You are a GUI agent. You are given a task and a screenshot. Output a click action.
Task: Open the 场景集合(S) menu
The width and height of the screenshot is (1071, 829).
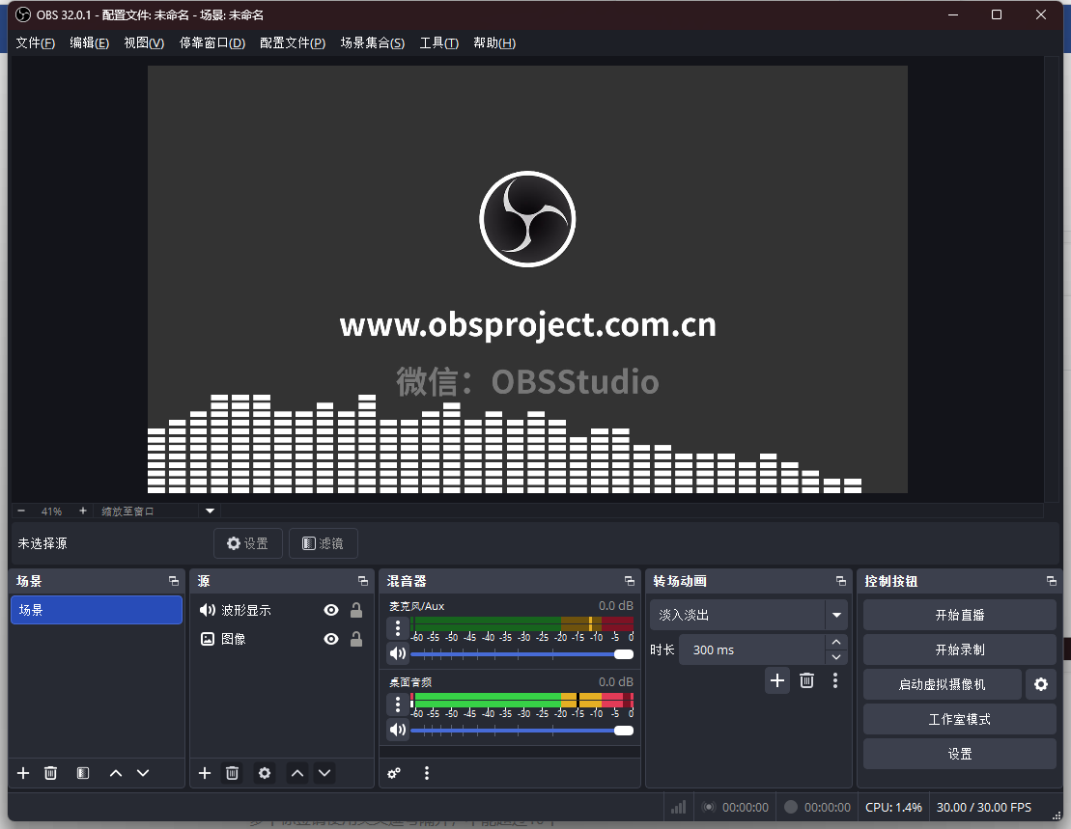click(372, 43)
